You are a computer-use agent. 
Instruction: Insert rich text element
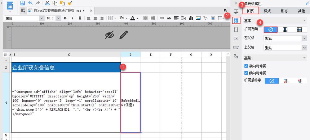pos(176,18)
